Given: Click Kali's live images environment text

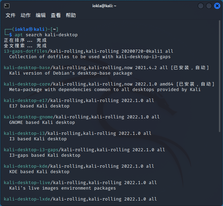Looking at the screenshot, I should [63, 188].
